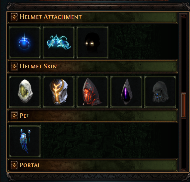Click the Helmet Skin header label
This screenshot has height=182, width=190.
(38, 66)
